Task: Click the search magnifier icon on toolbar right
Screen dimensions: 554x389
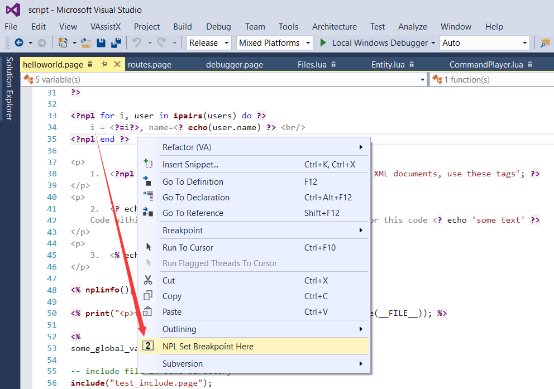Action: coord(545,42)
